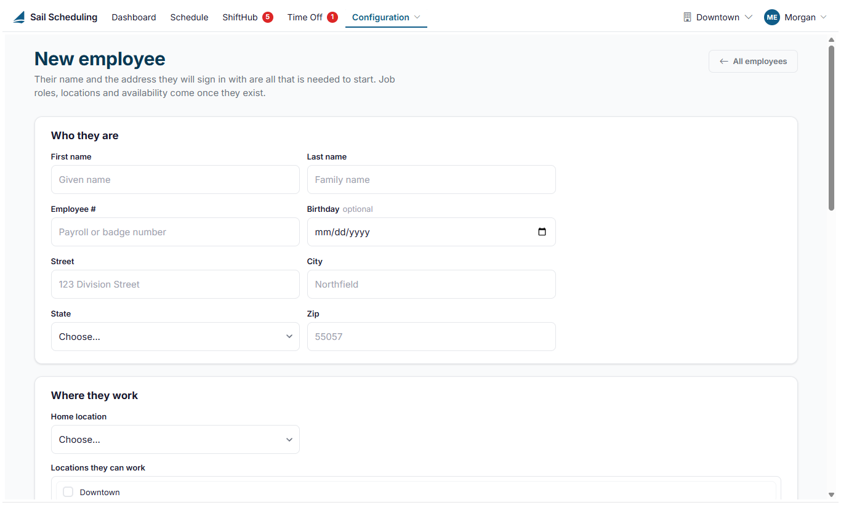Go to the Dashboard tab
The width and height of the screenshot is (841, 505).
[x=134, y=17]
